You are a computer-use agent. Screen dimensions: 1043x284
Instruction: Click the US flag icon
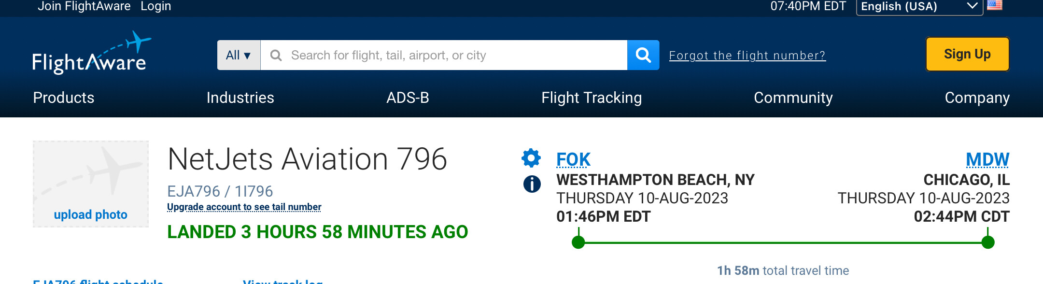pos(994,6)
